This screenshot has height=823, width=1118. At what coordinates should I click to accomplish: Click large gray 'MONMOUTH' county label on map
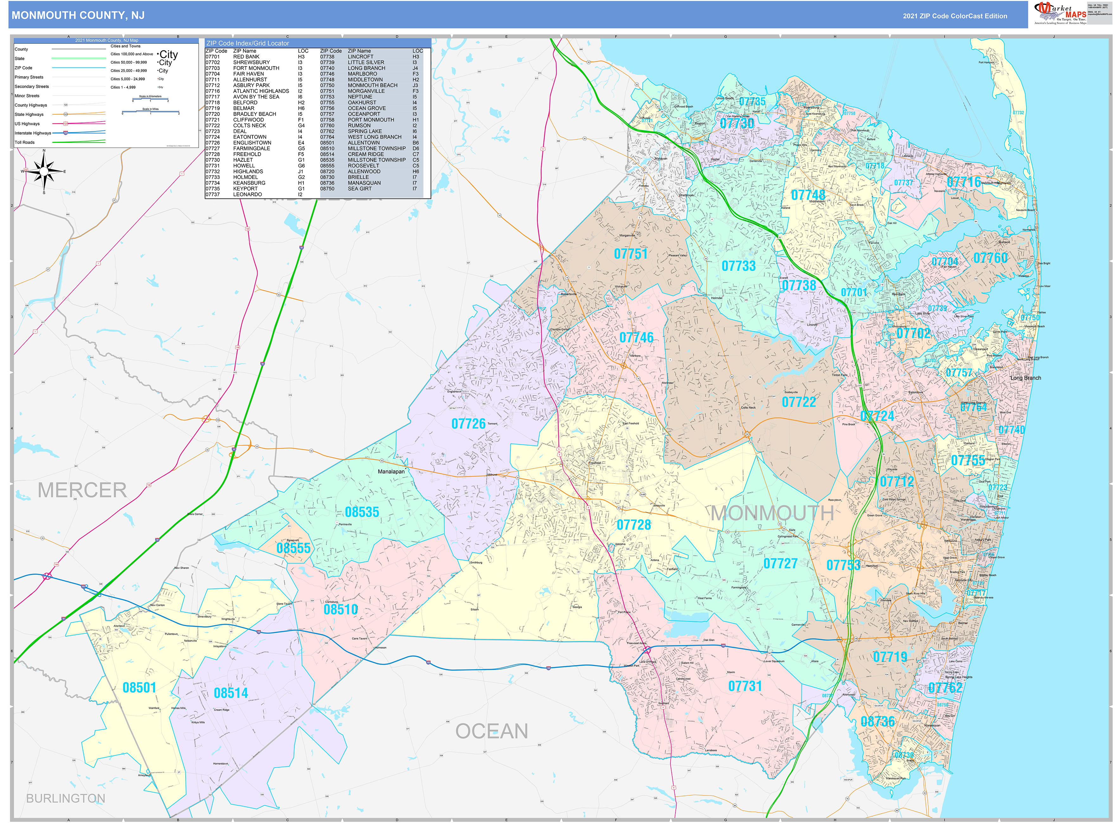772,513
